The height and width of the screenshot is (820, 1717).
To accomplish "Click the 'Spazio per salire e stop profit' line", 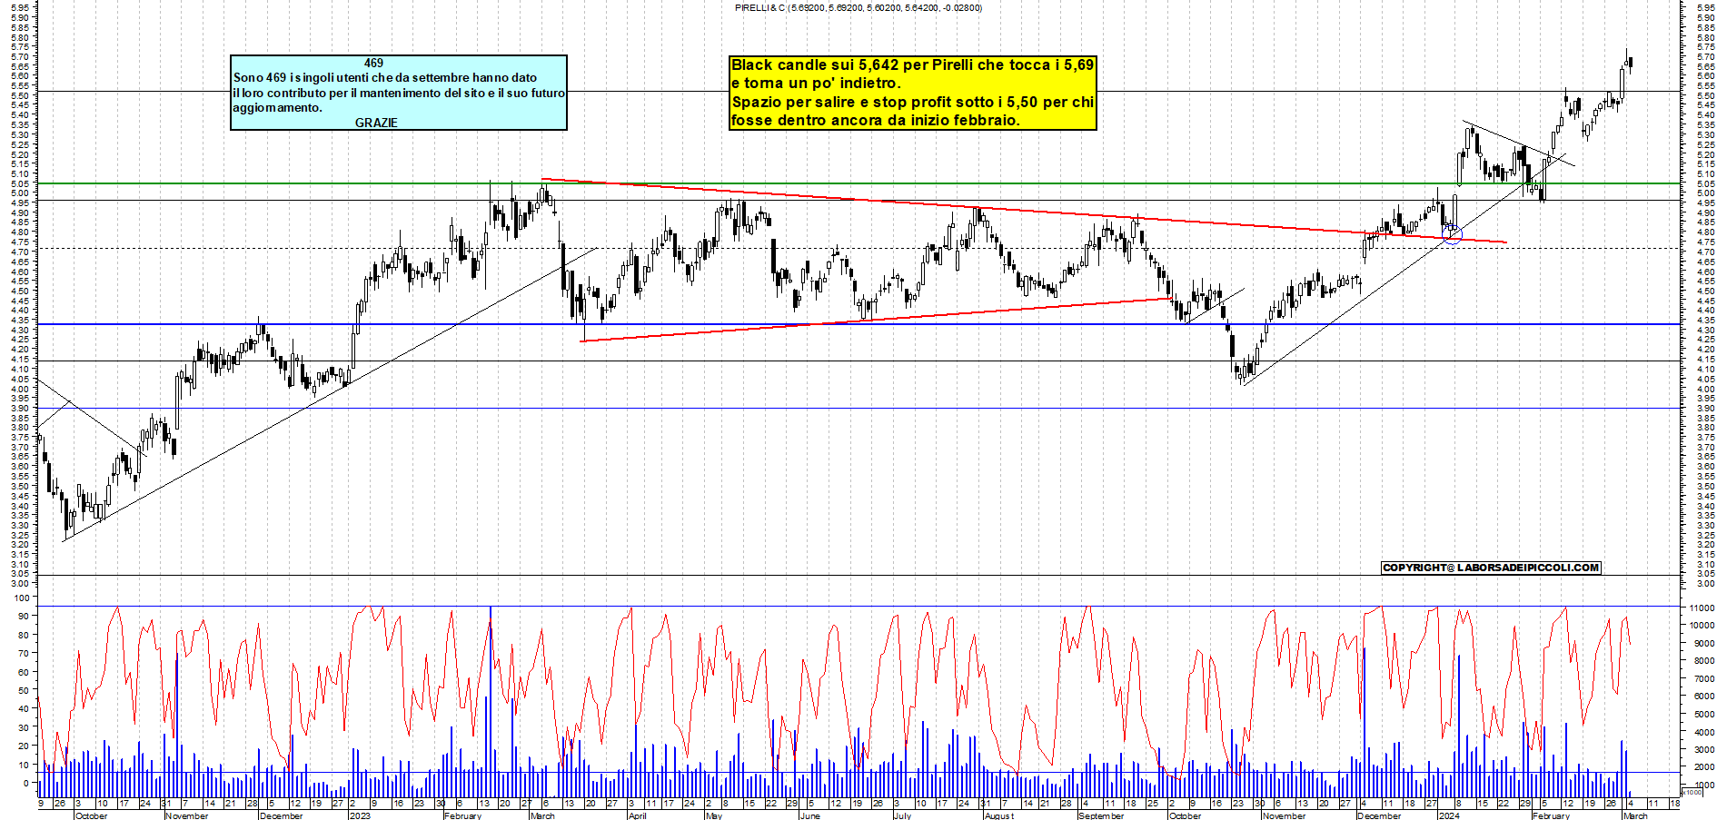I will tap(913, 102).
